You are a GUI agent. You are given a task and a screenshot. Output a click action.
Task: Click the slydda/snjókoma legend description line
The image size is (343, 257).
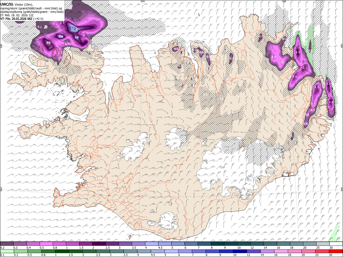click(32, 12)
